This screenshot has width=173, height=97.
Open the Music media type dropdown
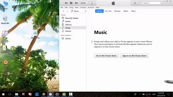[78, 11]
